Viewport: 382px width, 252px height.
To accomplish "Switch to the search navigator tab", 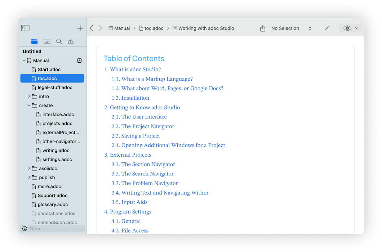I will point(59,41).
